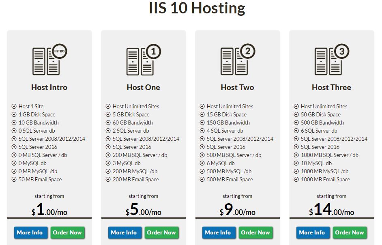Order the Host One plan now
This screenshot has height=245, width=382.
click(161, 232)
